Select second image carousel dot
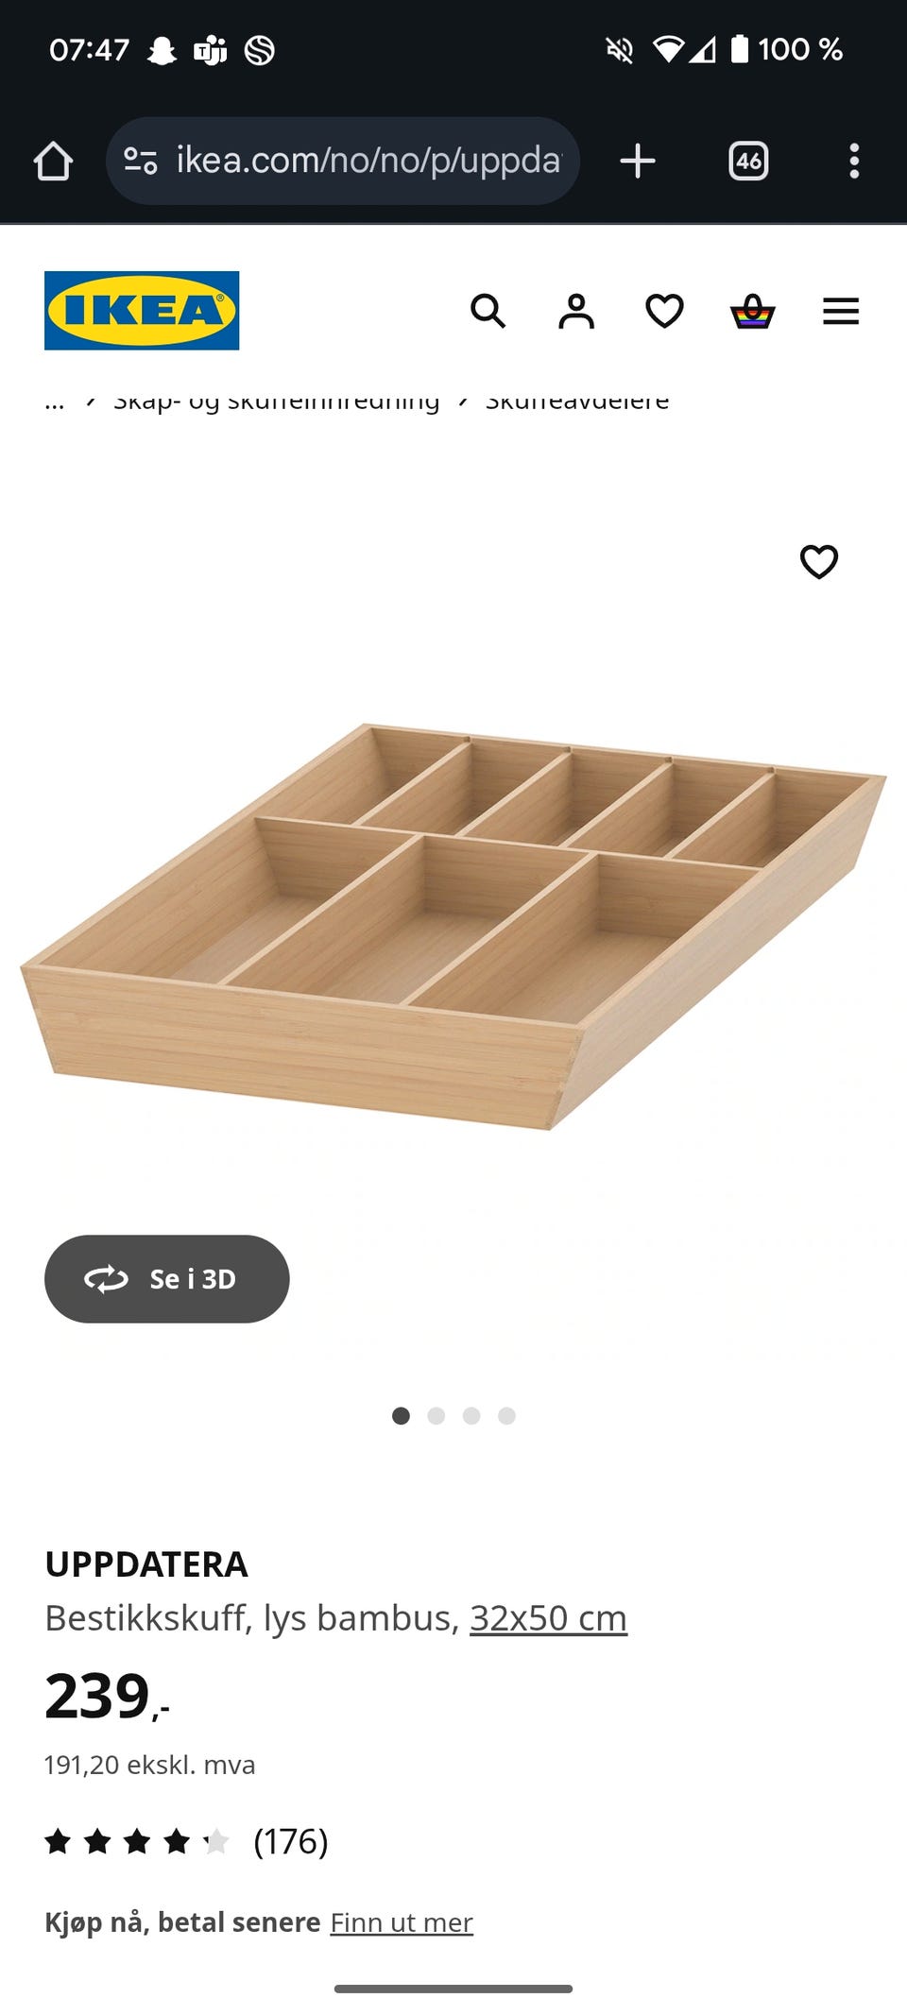The width and height of the screenshot is (907, 2015). pyautogui.click(x=436, y=1415)
